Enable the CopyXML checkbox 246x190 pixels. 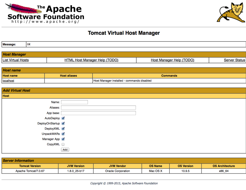[x=63, y=144]
